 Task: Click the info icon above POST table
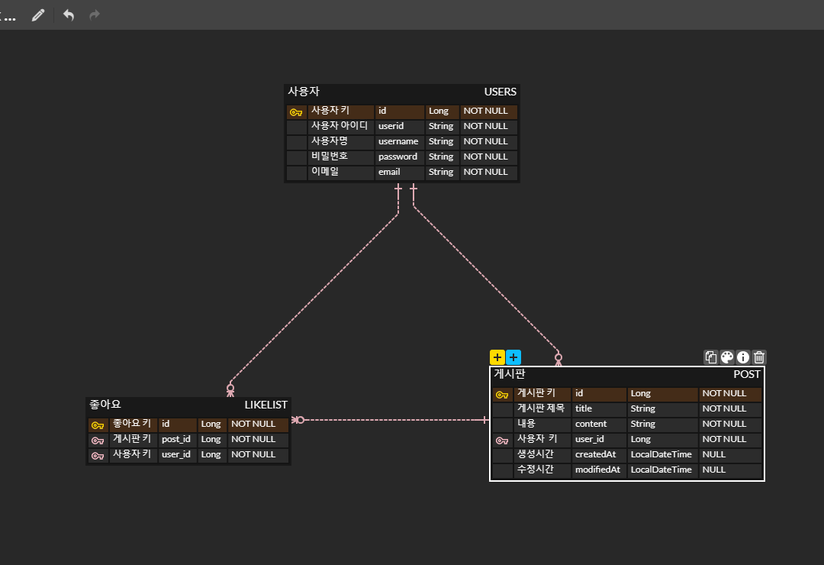tap(743, 357)
